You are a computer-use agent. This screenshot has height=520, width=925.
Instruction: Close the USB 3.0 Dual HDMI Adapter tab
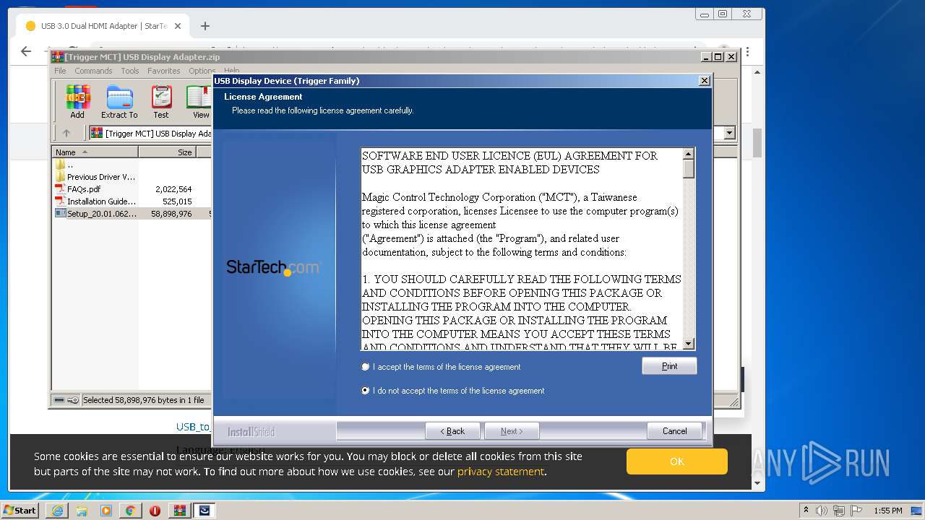178,26
